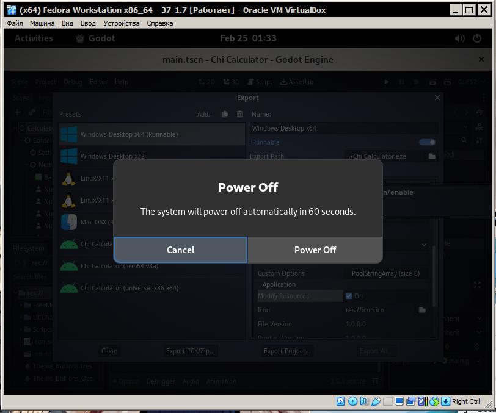Screen dimensions: 496x413
Task: Click the Export PCK/Zip... button
Action: 191,351
